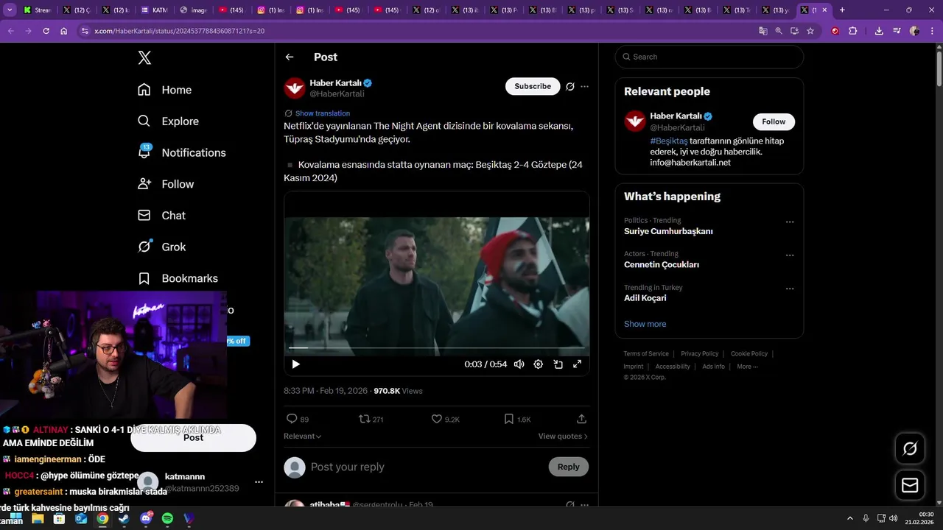Image resolution: width=943 pixels, height=530 pixels.
Task: Open options for Suriye Cumhurbaşkanı trend
Action: pos(790,222)
